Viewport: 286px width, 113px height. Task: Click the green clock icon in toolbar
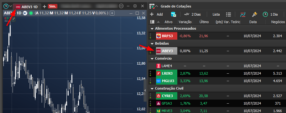[265, 14]
